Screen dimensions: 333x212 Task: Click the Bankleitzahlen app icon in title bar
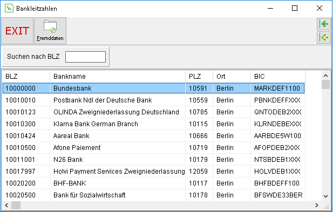point(9,9)
